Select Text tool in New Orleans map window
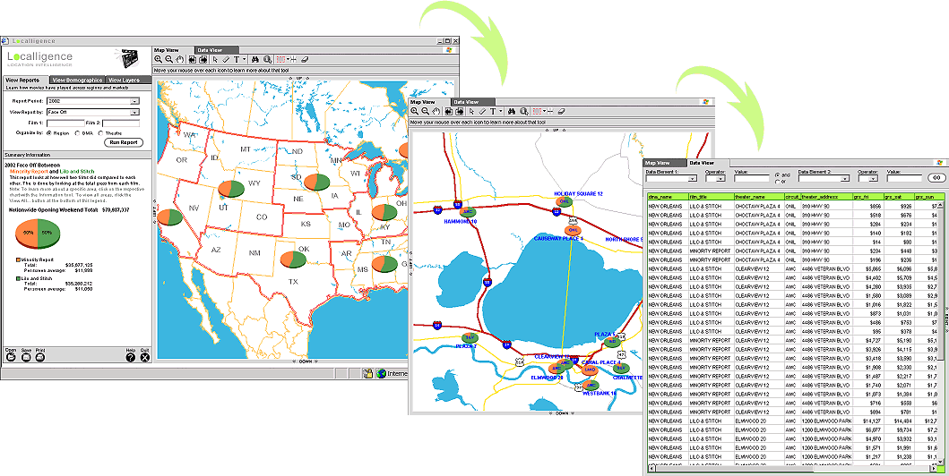 pyautogui.click(x=493, y=111)
